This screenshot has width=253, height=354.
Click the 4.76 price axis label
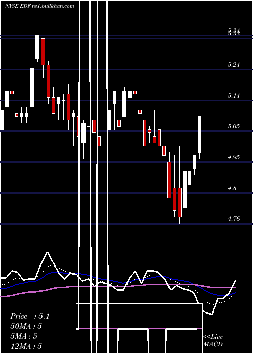pos(234,219)
